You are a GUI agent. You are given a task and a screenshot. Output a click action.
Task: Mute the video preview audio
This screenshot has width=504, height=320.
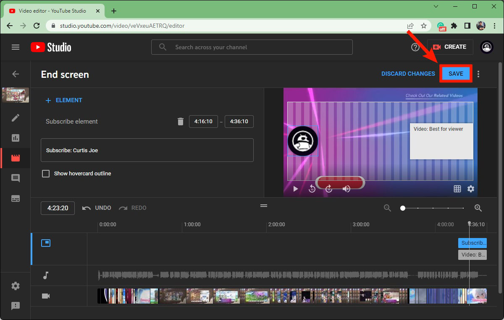point(346,189)
